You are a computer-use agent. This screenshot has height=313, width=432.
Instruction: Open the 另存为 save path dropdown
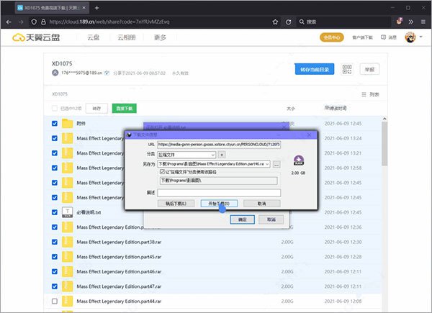268,164
